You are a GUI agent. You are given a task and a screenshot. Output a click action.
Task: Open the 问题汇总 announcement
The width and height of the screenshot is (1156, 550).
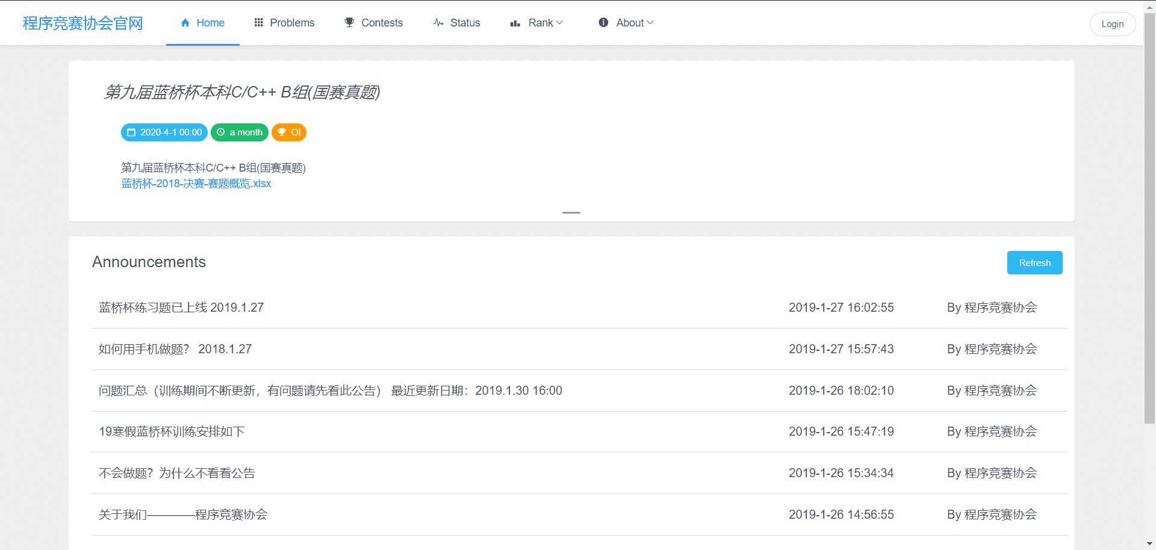coord(331,391)
